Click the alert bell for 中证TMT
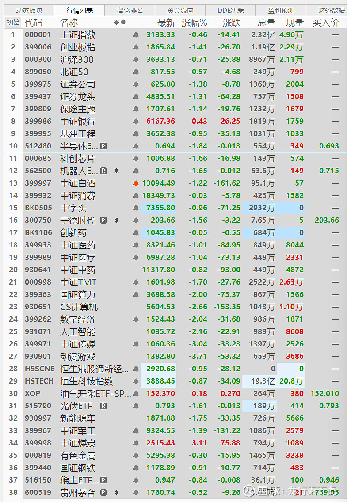 point(136,282)
